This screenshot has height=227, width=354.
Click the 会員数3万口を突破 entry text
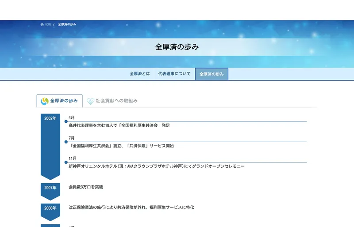[86, 187]
